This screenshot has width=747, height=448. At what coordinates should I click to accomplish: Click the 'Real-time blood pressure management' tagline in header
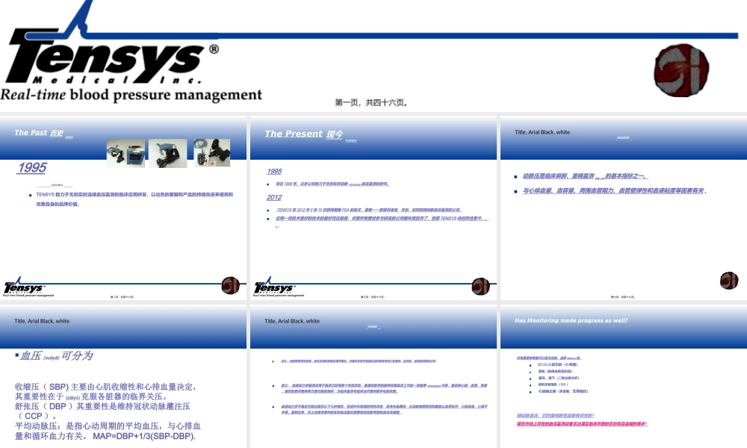[131, 96]
